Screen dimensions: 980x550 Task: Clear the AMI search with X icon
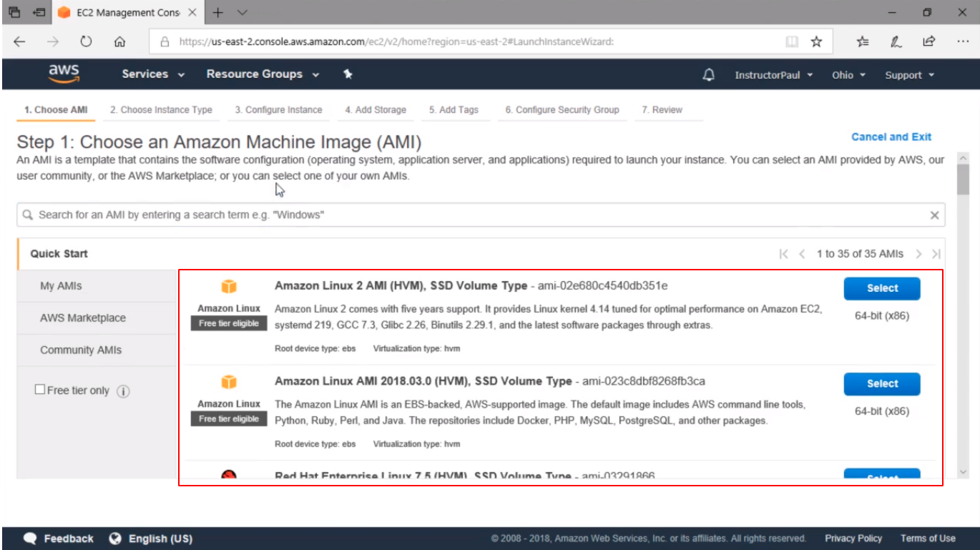[x=934, y=215]
